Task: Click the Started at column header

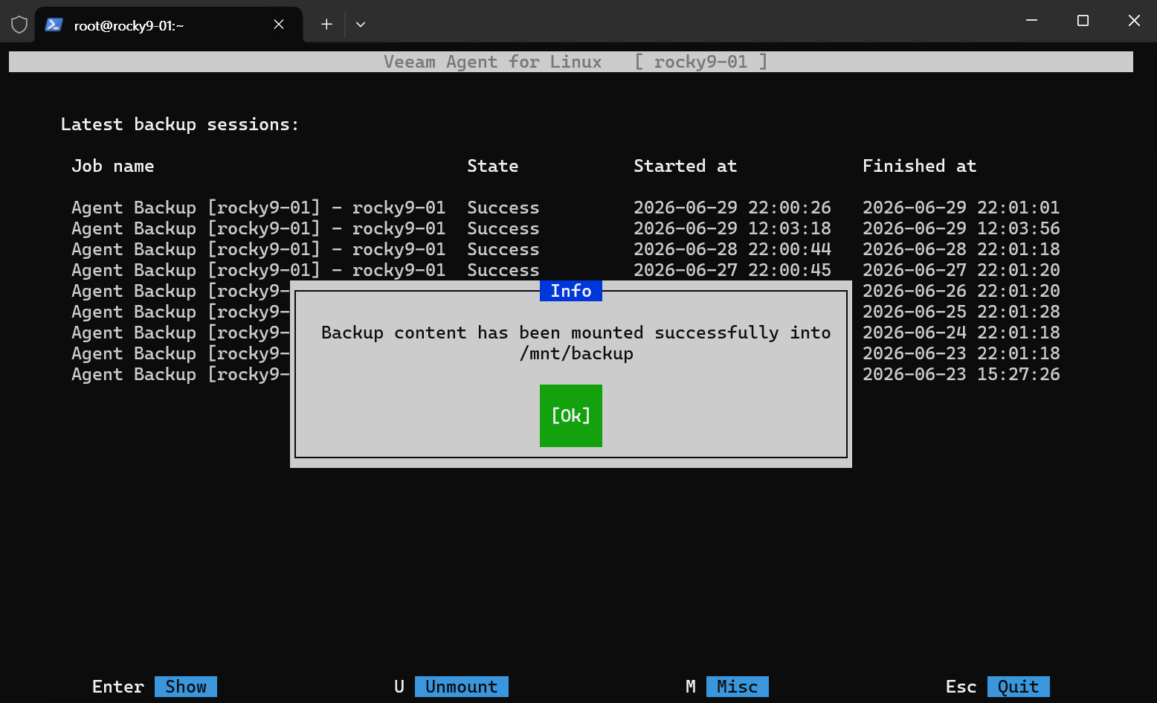Action: pyautogui.click(x=686, y=166)
